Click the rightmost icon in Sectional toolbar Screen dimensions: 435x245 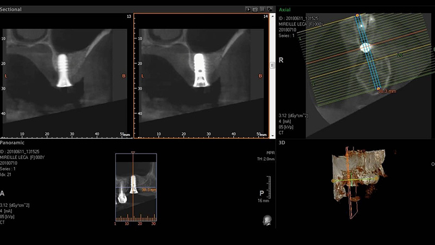pyautogui.click(x=269, y=9)
